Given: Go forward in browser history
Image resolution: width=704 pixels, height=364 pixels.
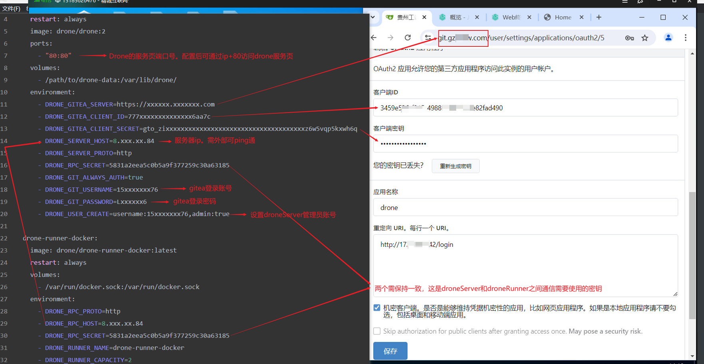Looking at the screenshot, I should (391, 38).
